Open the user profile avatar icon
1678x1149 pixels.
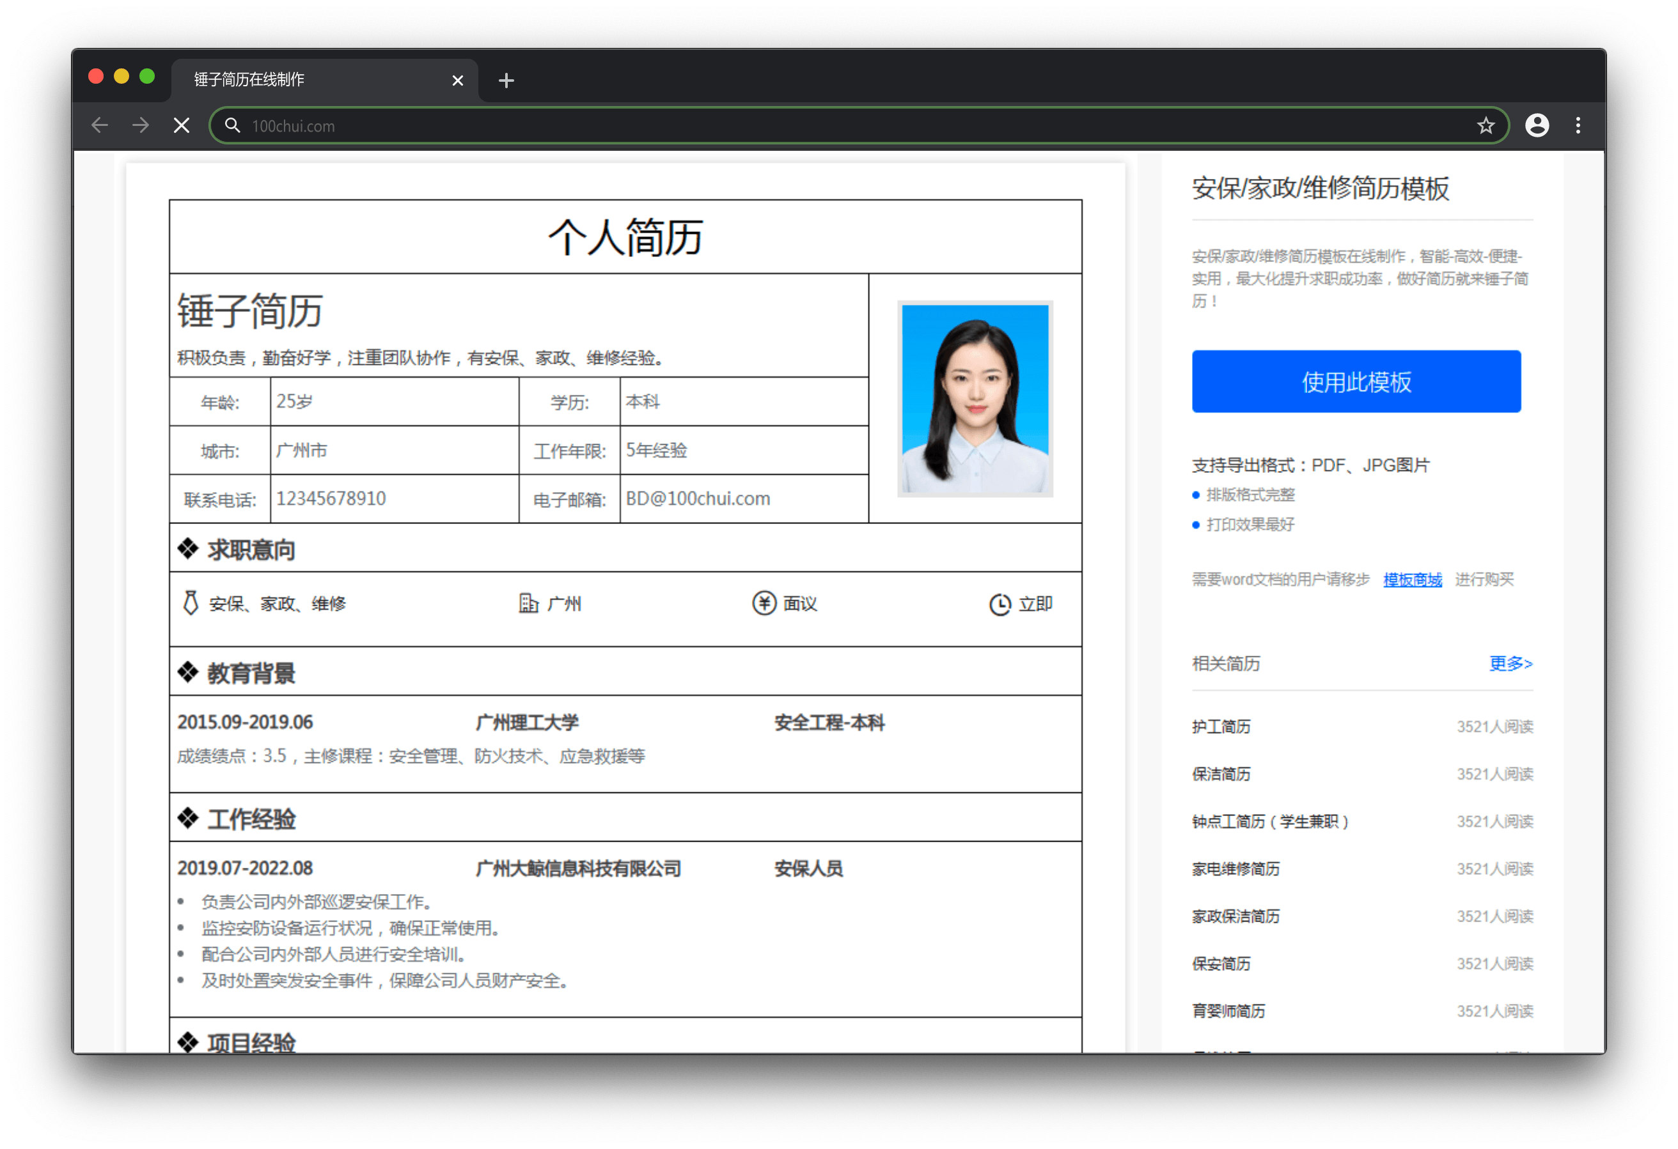pos(1537,126)
